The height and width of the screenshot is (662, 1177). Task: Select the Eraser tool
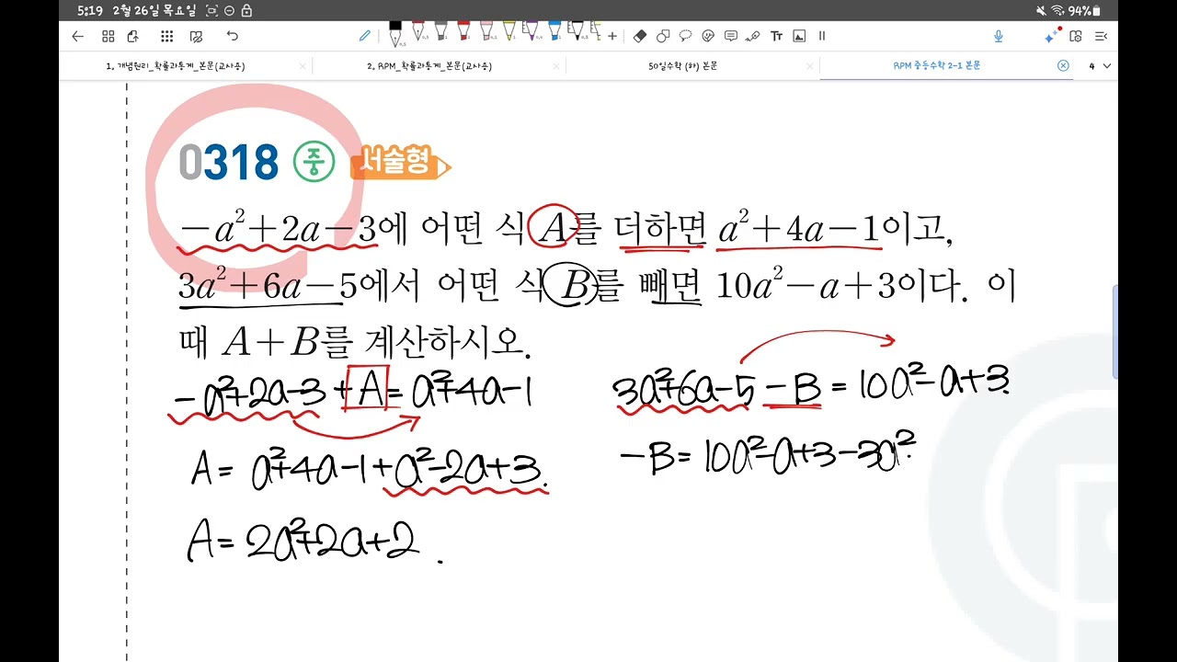click(x=640, y=36)
